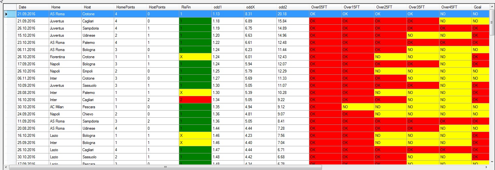Select the Date cell 24.09.2016
Image resolution: width=495 pixels, height=170 pixels.
coord(33,114)
